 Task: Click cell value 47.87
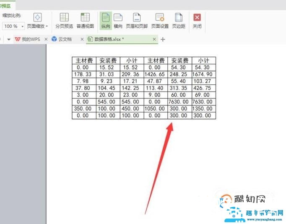(154, 81)
